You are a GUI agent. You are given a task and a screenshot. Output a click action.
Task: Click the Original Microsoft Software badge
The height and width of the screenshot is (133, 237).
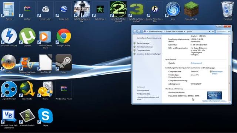(x=214, y=95)
